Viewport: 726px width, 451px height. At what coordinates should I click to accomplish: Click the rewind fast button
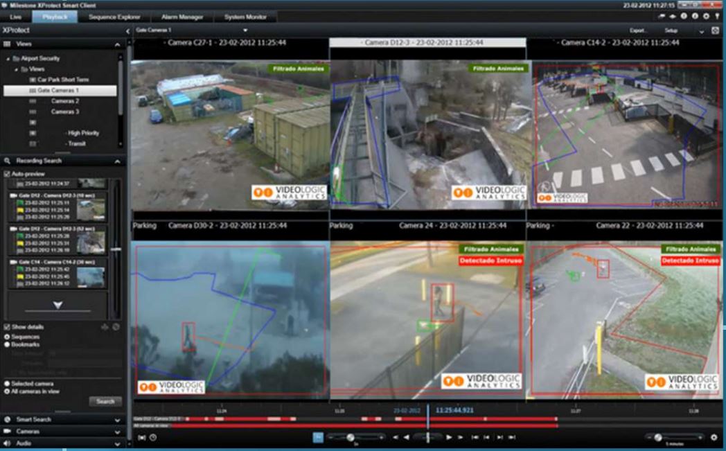pyautogui.click(x=396, y=437)
